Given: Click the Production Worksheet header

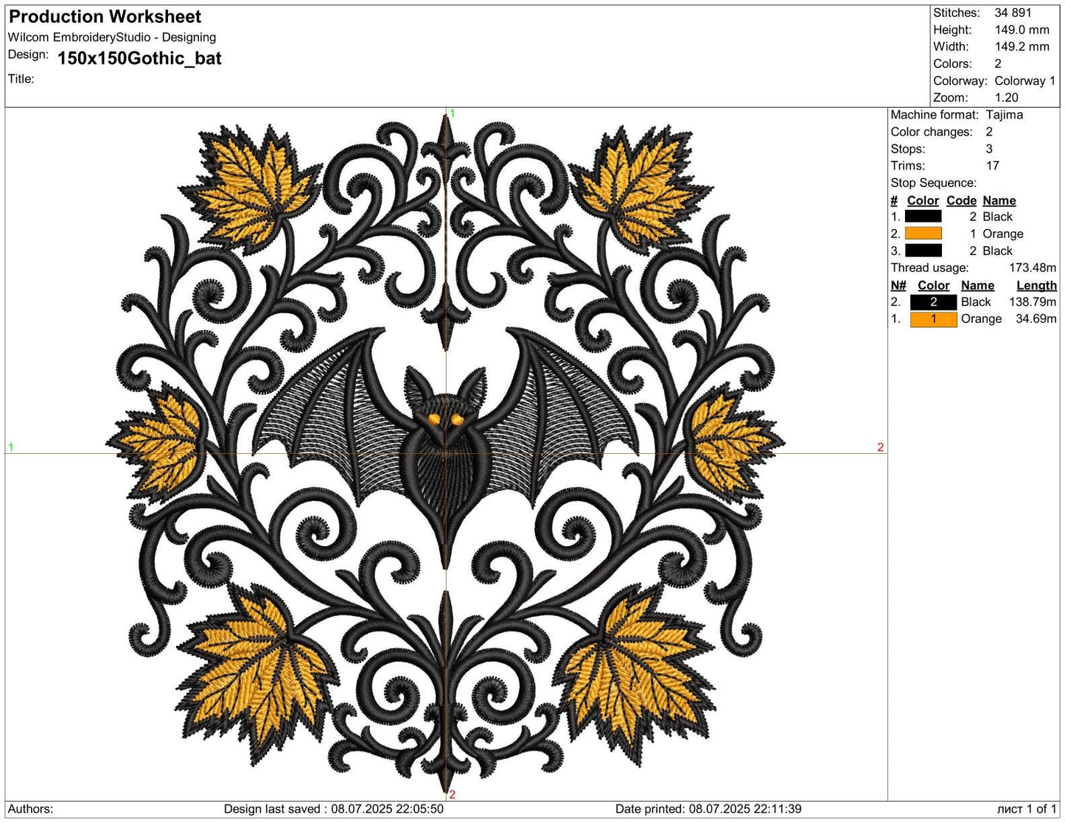Looking at the screenshot, I should (105, 16).
